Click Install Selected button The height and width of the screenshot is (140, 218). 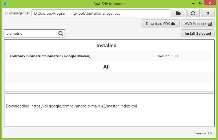point(198,33)
